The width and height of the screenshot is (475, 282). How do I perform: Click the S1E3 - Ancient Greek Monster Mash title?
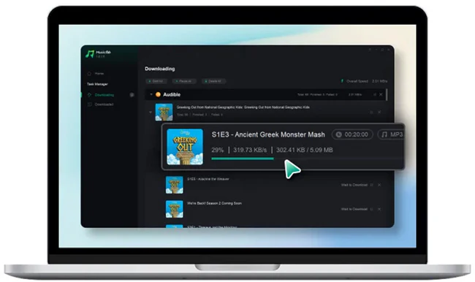pos(268,134)
